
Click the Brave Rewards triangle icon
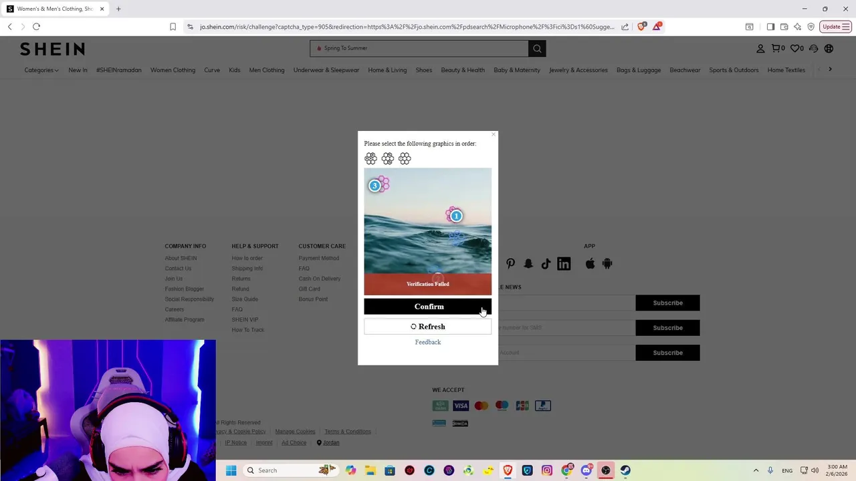coord(657,27)
